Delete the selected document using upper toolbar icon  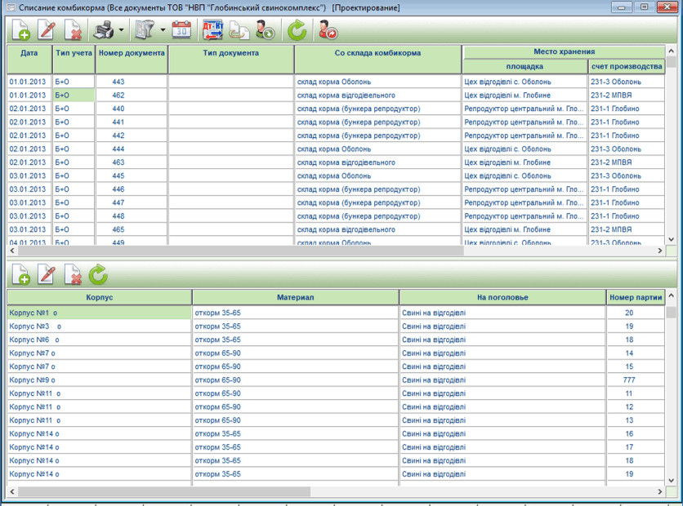pyautogui.click(x=73, y=31)
